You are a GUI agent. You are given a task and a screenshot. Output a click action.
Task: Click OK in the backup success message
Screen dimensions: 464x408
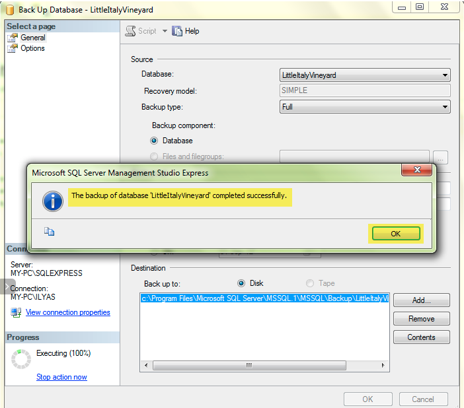tap(396, 234)
